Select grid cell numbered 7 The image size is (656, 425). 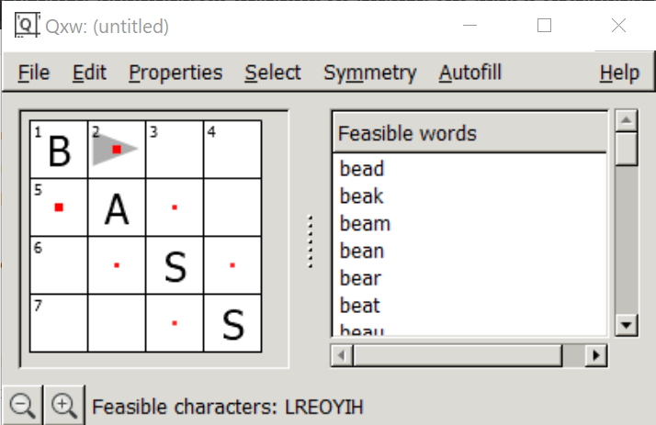[x=59, y=323]
